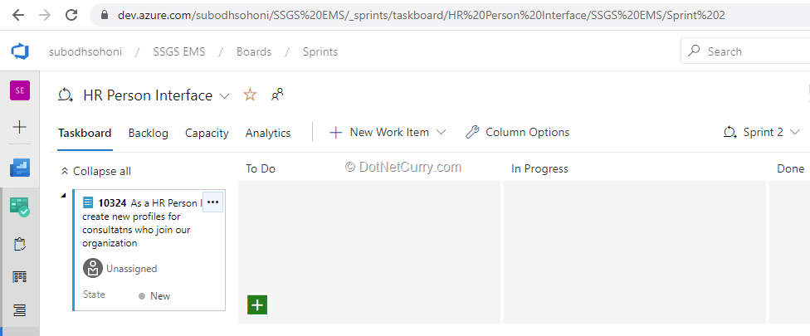Collapse all taskboard rows
Image resolution: width=810 pixels, height=336 pixels.
coord(96,171)
